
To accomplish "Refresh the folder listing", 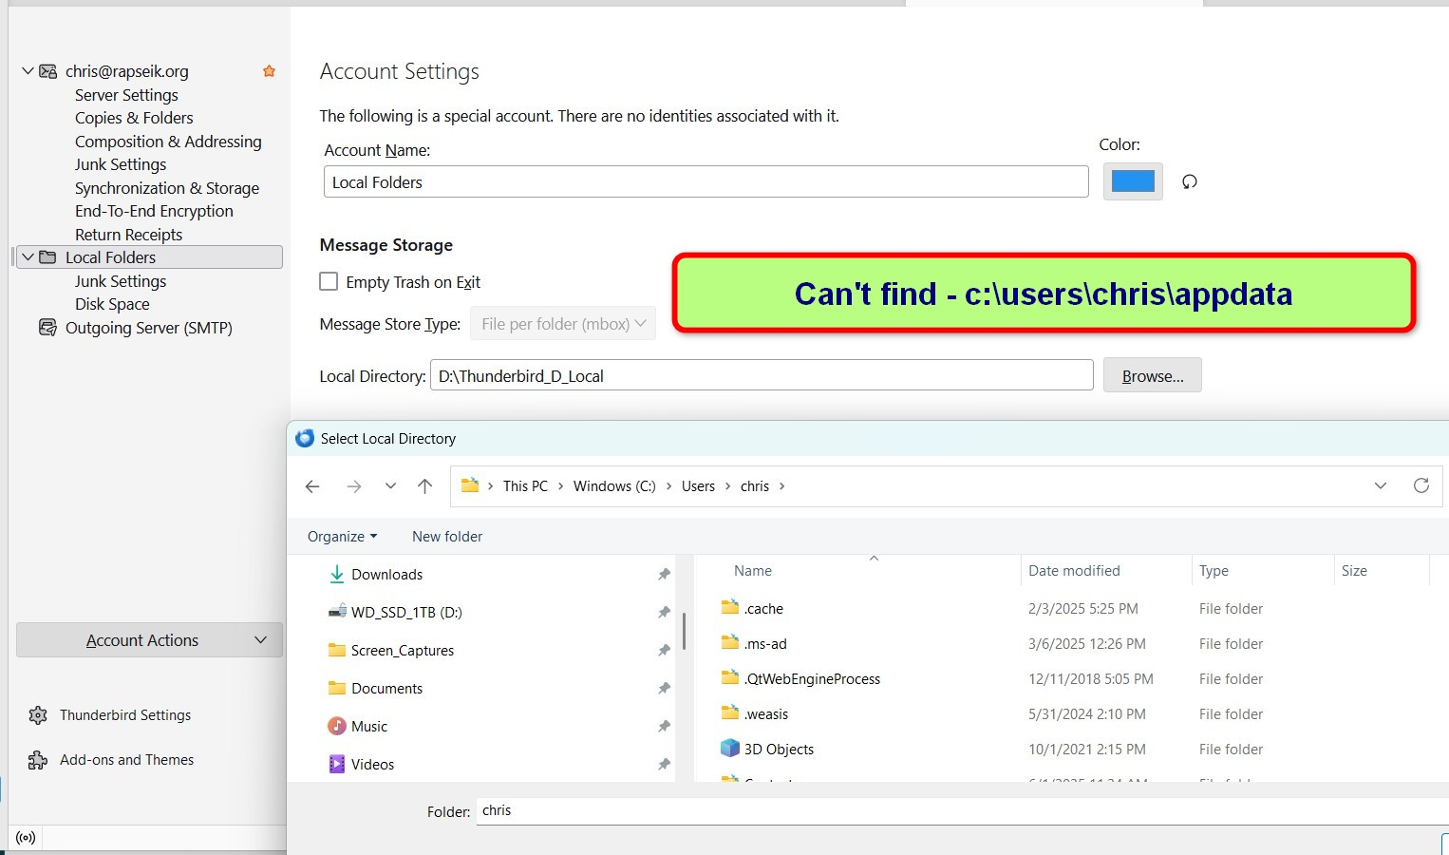I will pyautogui.click(x=1421, y=485).
